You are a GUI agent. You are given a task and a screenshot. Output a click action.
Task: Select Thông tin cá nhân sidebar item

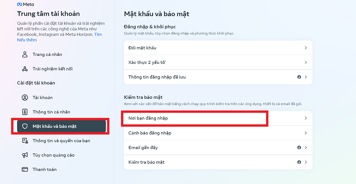61,112
